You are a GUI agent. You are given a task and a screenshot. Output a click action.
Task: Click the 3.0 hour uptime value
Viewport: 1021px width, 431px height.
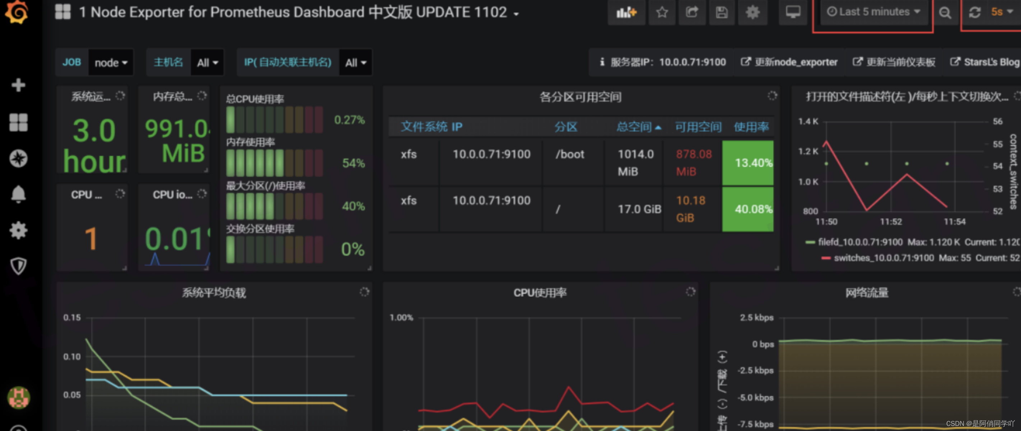(94, 146)
